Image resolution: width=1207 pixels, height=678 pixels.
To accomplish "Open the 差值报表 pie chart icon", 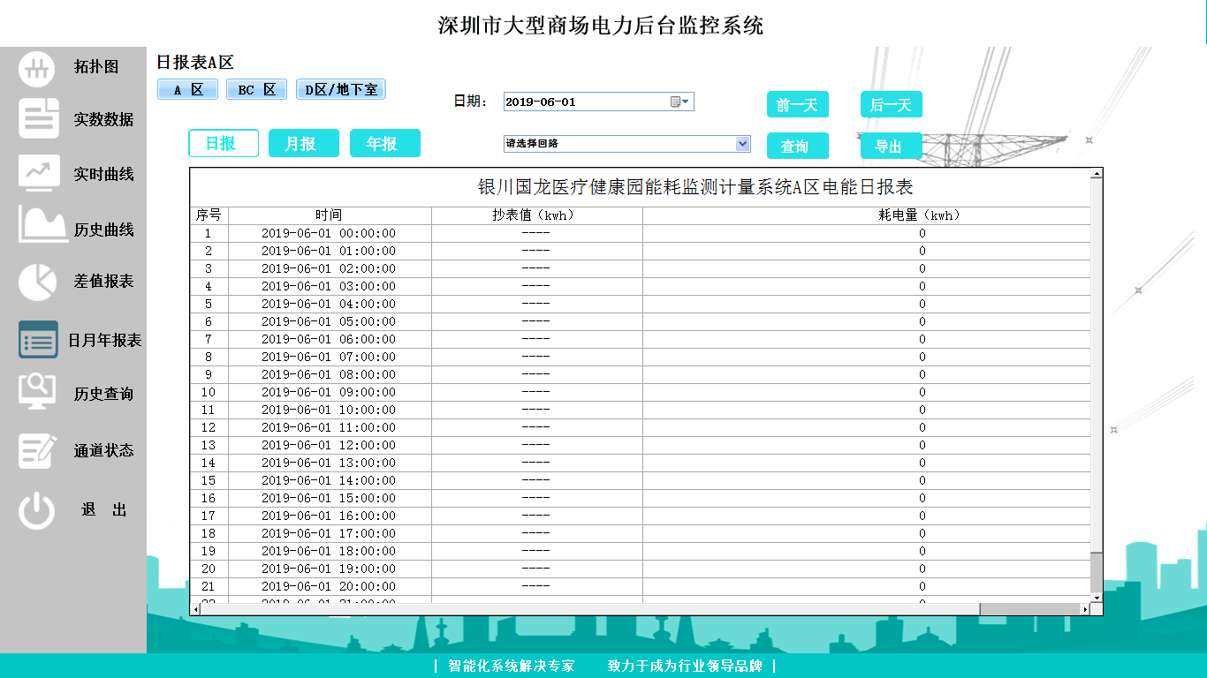I will point(37,282).
